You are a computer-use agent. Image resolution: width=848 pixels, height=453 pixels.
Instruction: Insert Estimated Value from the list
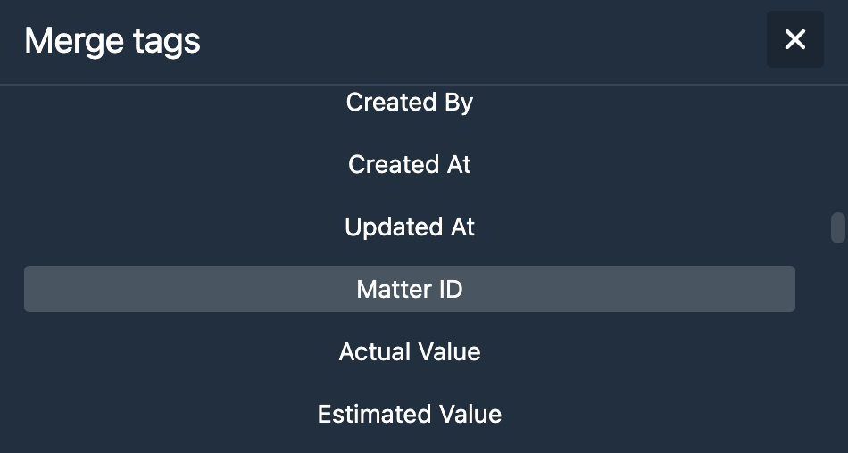click(410, 414)
